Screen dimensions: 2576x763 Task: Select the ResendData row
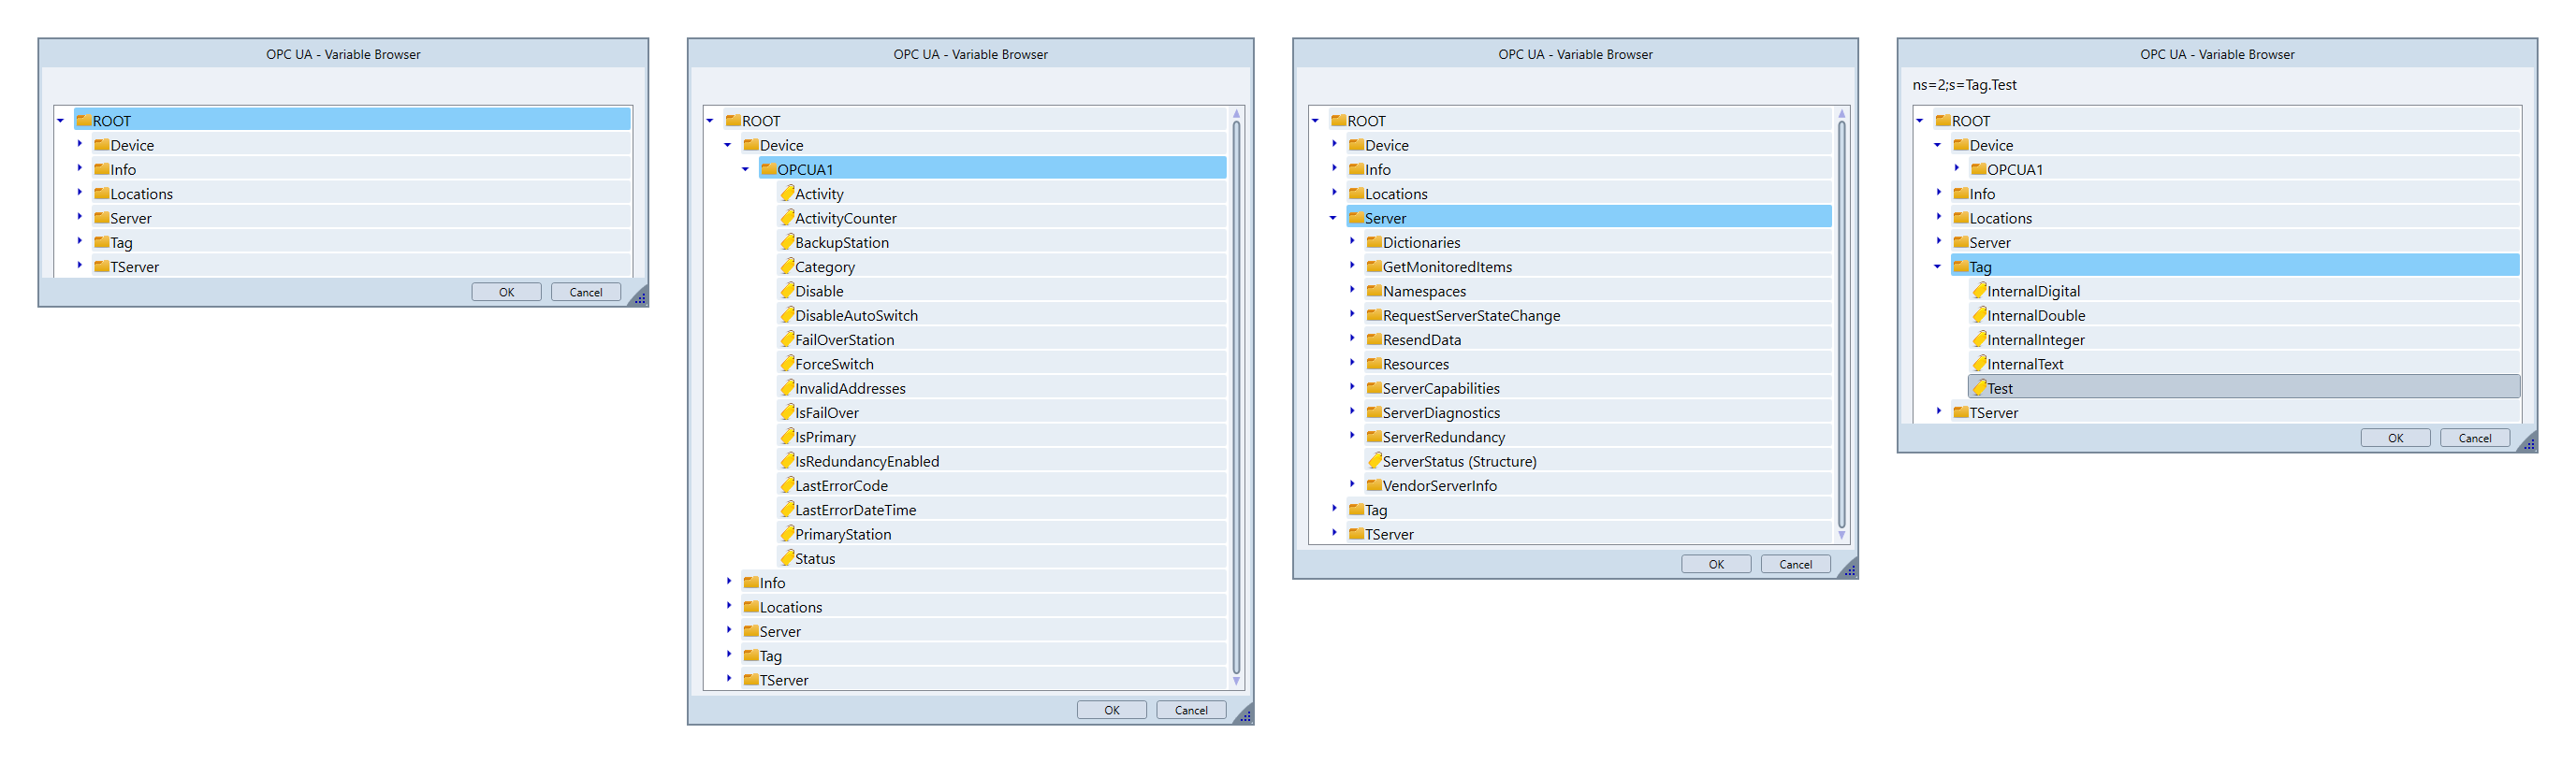(1597, 339)
